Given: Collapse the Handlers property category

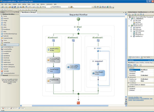Looking at the screenshot, I should click(129, 87).
